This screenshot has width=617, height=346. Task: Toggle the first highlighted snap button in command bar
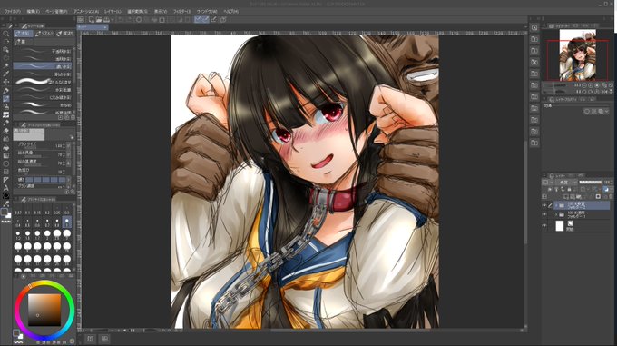point(198,20)
